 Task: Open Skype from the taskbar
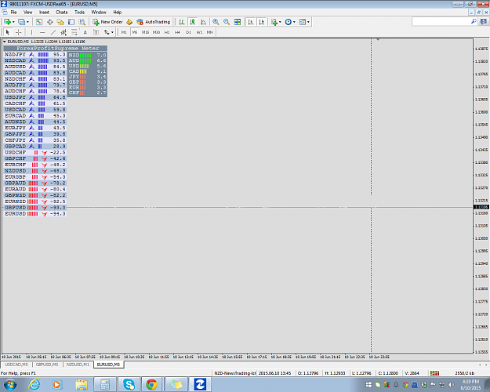pos(129,384)
